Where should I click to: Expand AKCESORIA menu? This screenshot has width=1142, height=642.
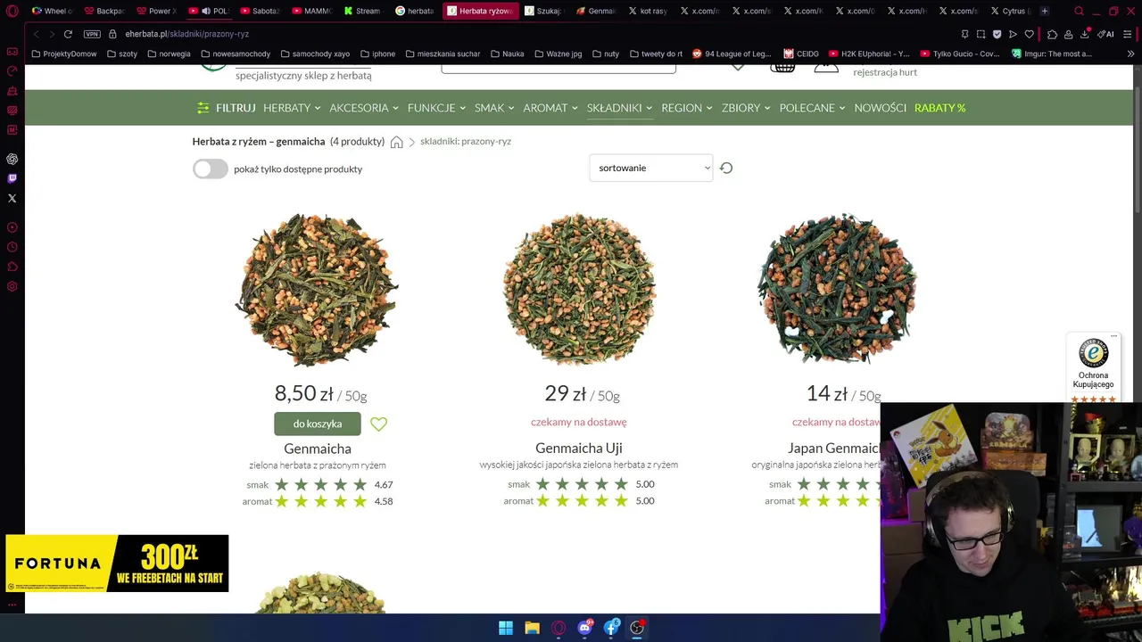pos(364,108)
